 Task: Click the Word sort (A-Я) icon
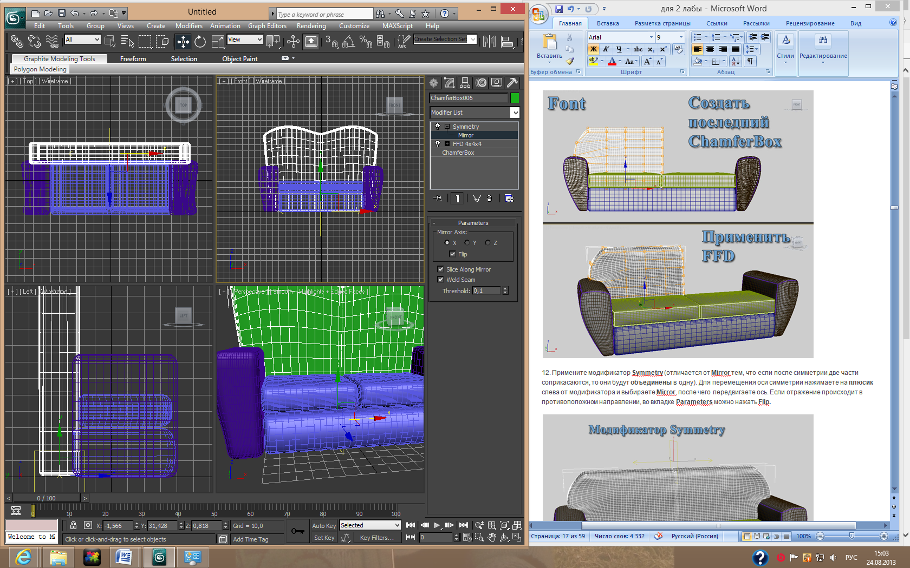click(x=736, y=61)
